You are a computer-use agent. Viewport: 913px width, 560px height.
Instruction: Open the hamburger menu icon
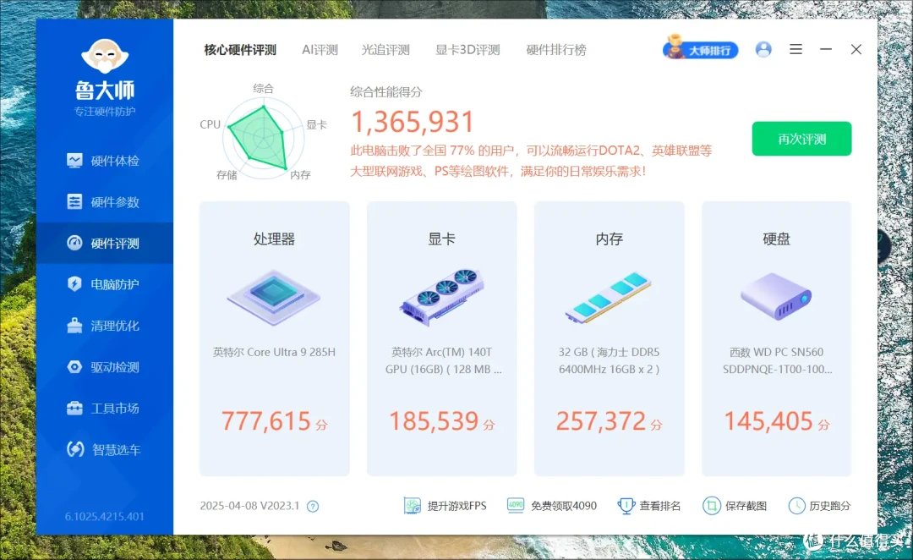point(796,50)
